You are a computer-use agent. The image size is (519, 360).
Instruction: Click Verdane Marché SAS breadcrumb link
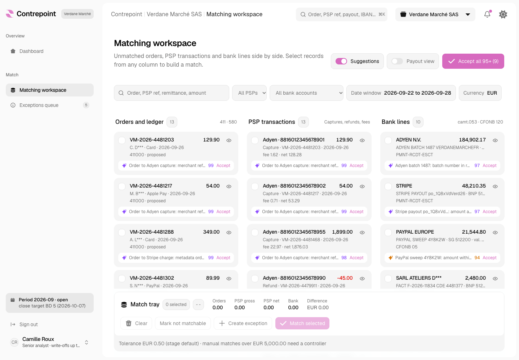tap(174, 14)
